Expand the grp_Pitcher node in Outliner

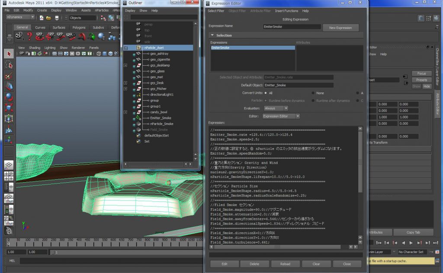(126, 89)
